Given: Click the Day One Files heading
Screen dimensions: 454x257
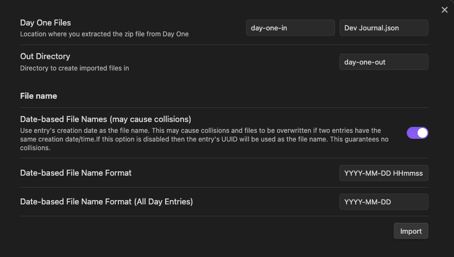Looking at the screenshot, I should [46, 23].
